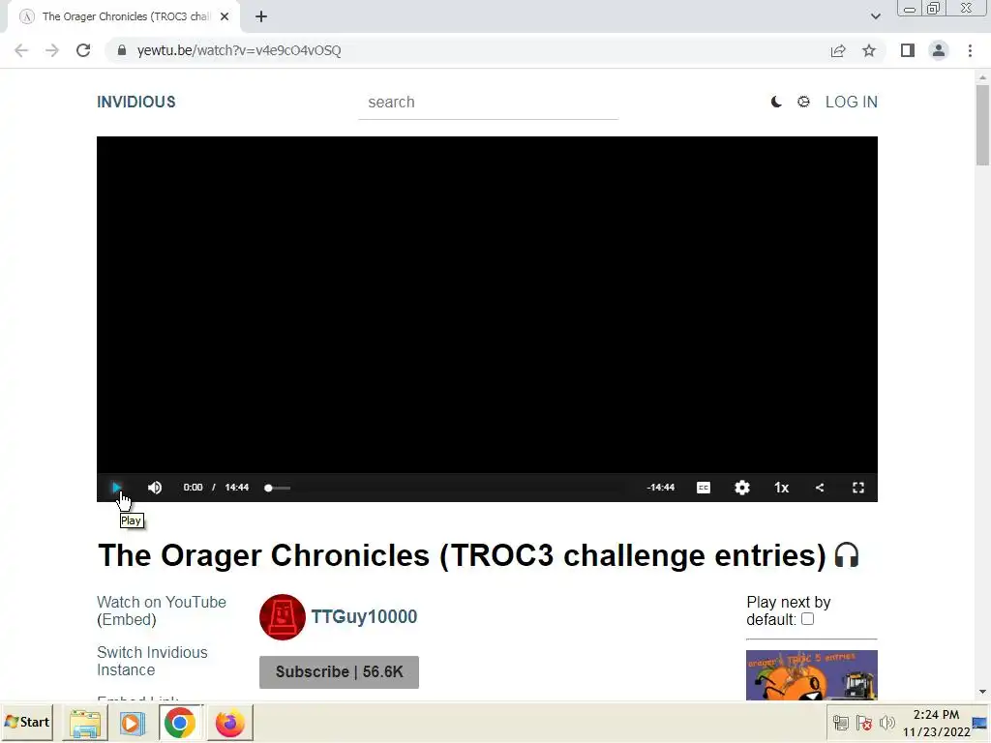Play the video with the play button
The height and width of the screenshot is (743, 991).
click(116, 488)
